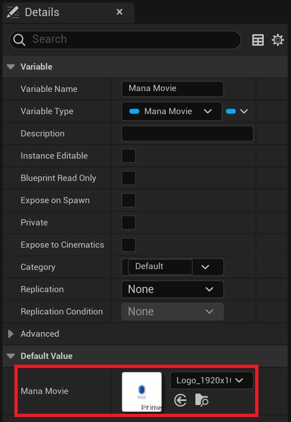Enable Instance Editable
291x422 pixels.
pyautogui.click(x=128, y=156)
